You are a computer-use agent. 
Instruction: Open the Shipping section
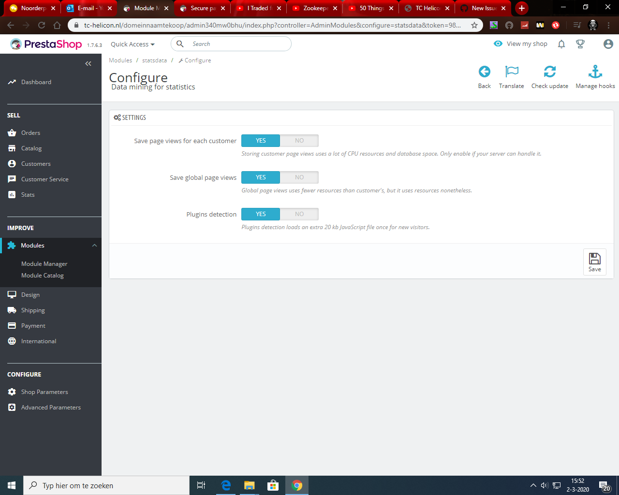pos(33,310)
